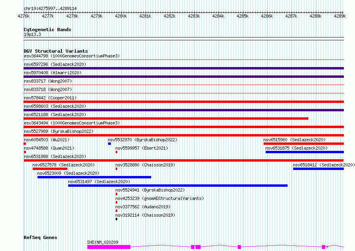Screen dimensions: 355x251
Task: Click the nsv6531875 blue variant bar
Action: pyautogui.click(x=305, y=152)
